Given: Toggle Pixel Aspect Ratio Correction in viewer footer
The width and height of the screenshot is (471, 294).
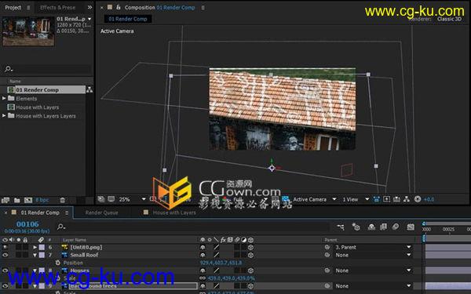Looking at the screenshot, I should (x=376, y=199).
